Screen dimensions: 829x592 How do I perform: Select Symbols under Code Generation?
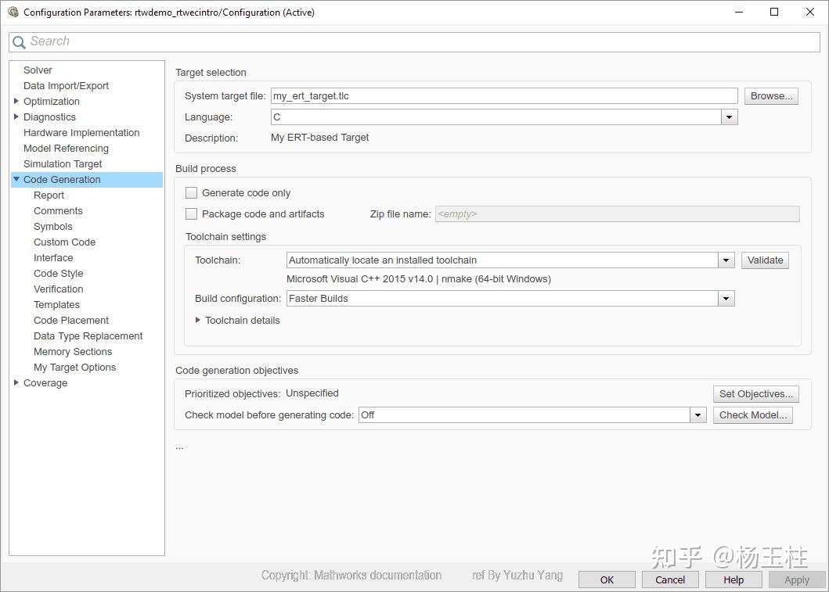tap(53, 227)
